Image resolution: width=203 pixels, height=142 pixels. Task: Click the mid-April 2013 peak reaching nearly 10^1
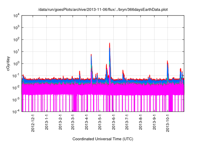91,55
